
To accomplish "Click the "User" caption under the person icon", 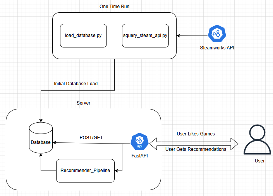I will (x=259, y=161).
